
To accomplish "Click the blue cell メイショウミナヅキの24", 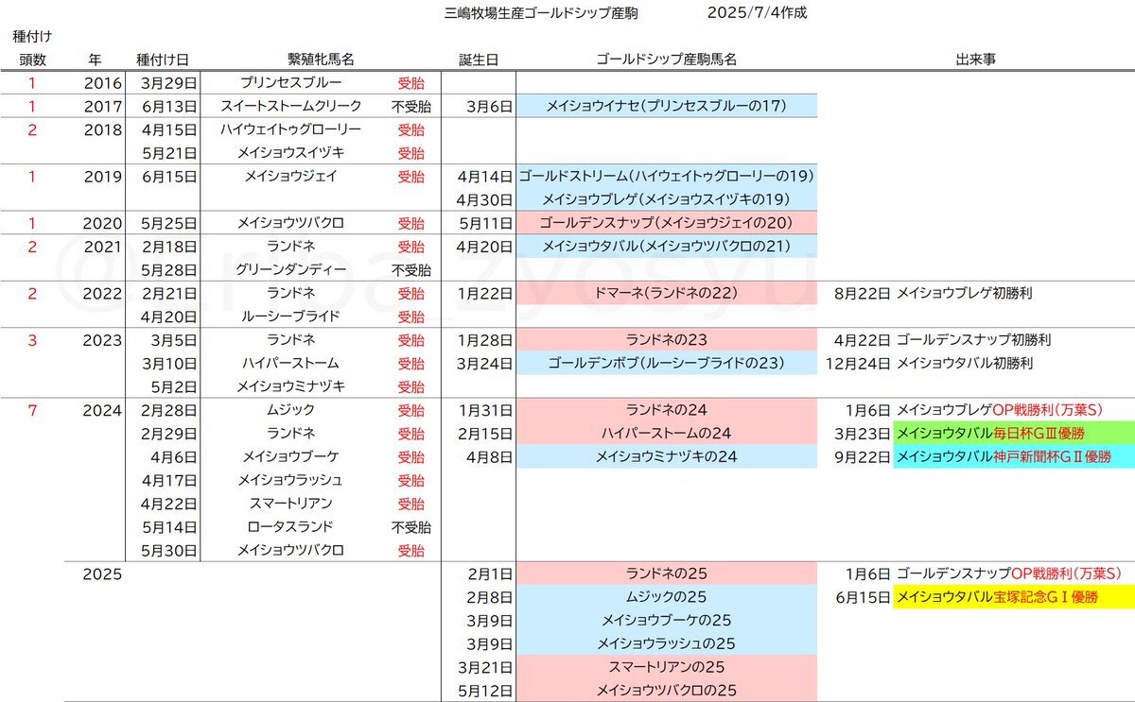I will click(x=666, y=457).
